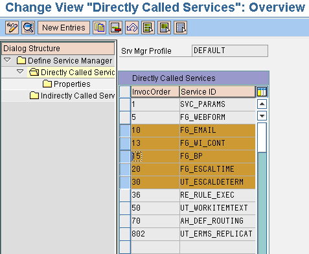Open the Properties folder in tree
This screenshot has height=254, width=309.
[67, 84]
